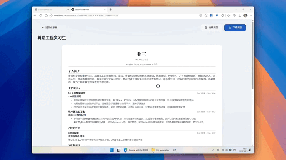Screen dimensions: 286x160
Task: Click 返回仪表板 back link
Action: pyautogui.click(x=50, y=28)
